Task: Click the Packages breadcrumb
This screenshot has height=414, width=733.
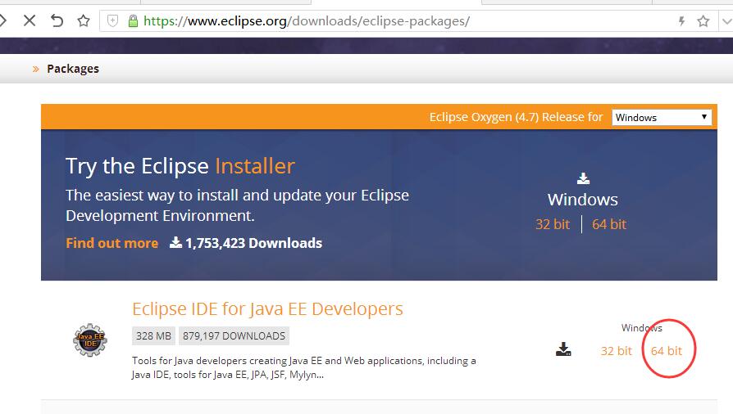Action: click(73, 69)
